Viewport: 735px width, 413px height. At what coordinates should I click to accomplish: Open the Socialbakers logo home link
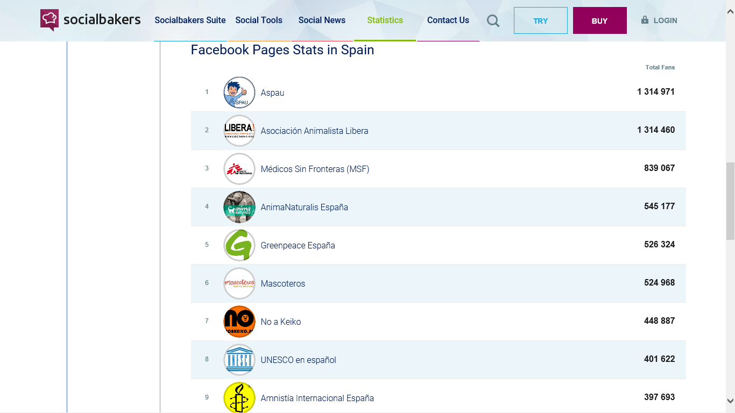click(90, 20)
